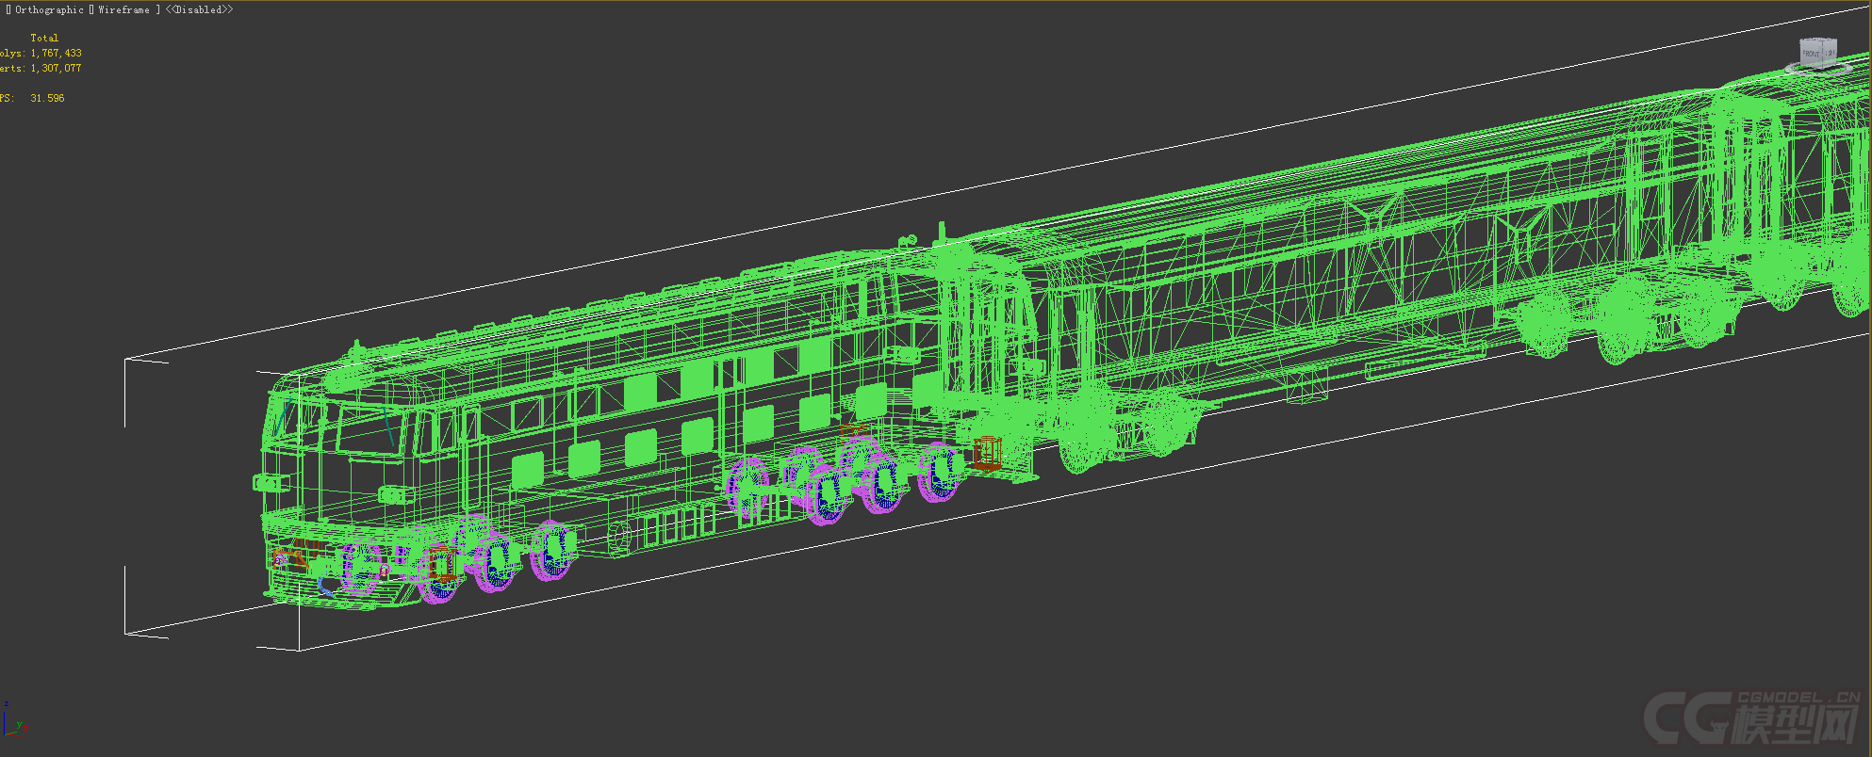The height and width of the screenshot is (757, 1872).
Task: Select the red-brown coupler behind the locomotive
Action: pos(986,454)
